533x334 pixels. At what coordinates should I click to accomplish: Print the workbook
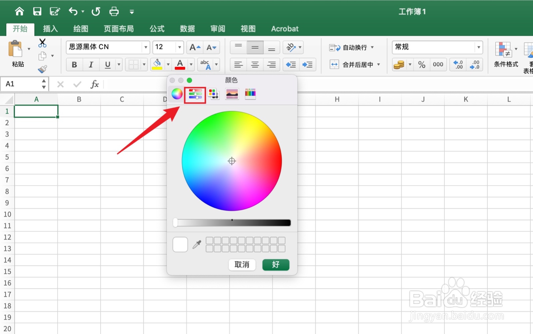(114, 12)
